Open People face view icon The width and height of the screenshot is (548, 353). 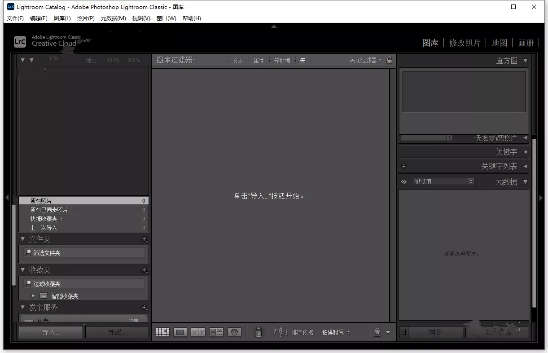(x=234, y=332)
